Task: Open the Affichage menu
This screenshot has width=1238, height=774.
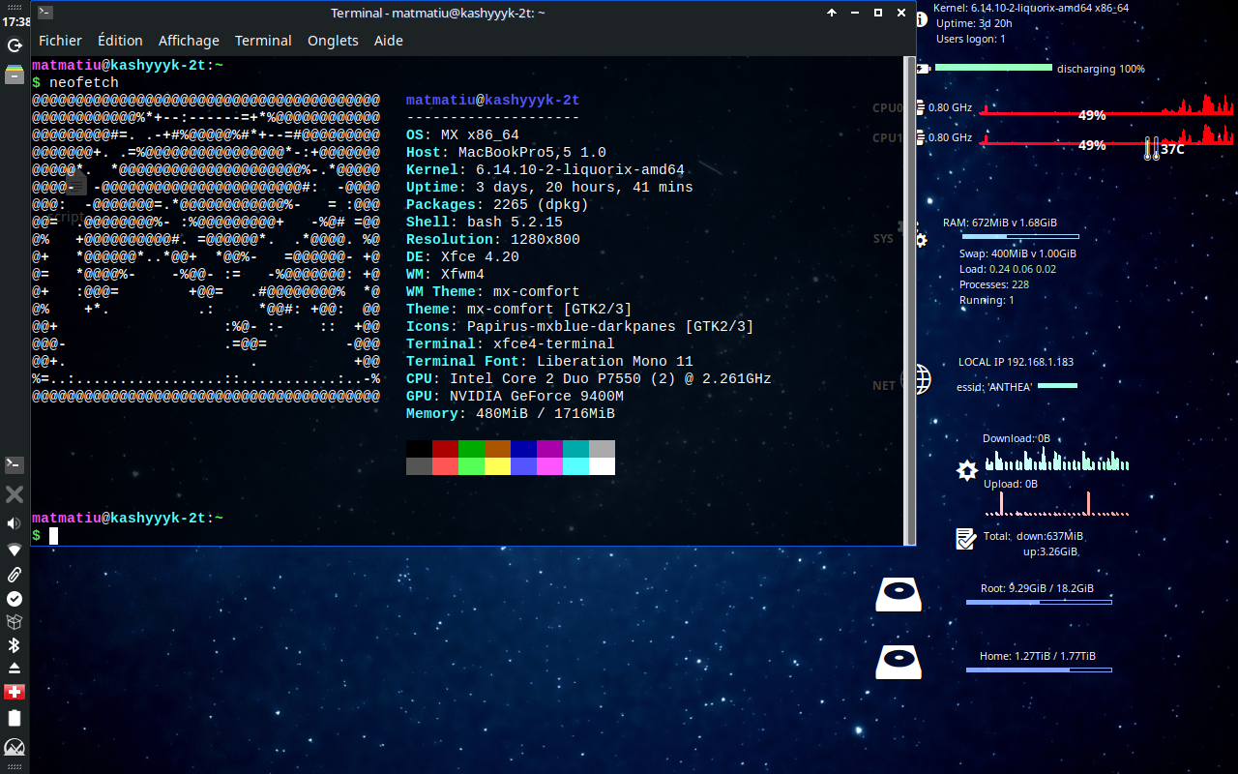Action: tap(189, 41)
